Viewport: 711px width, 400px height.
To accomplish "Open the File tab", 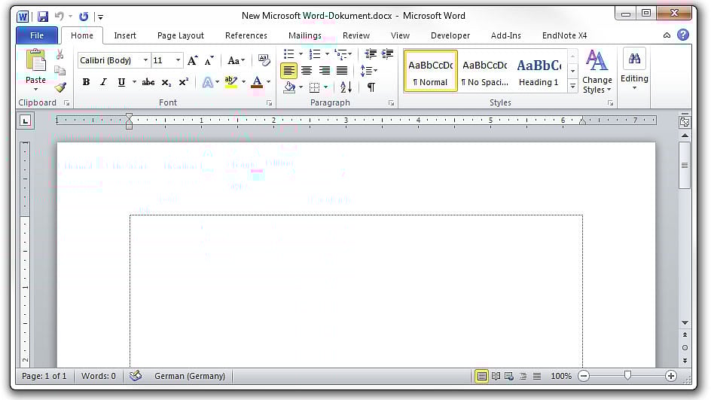I will coord(36,35).
